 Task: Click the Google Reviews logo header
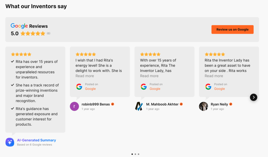(x=29, y=26)
